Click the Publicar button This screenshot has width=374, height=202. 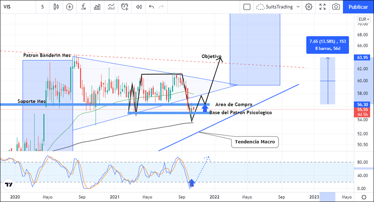pyautogui.click(x=358, y=7)
